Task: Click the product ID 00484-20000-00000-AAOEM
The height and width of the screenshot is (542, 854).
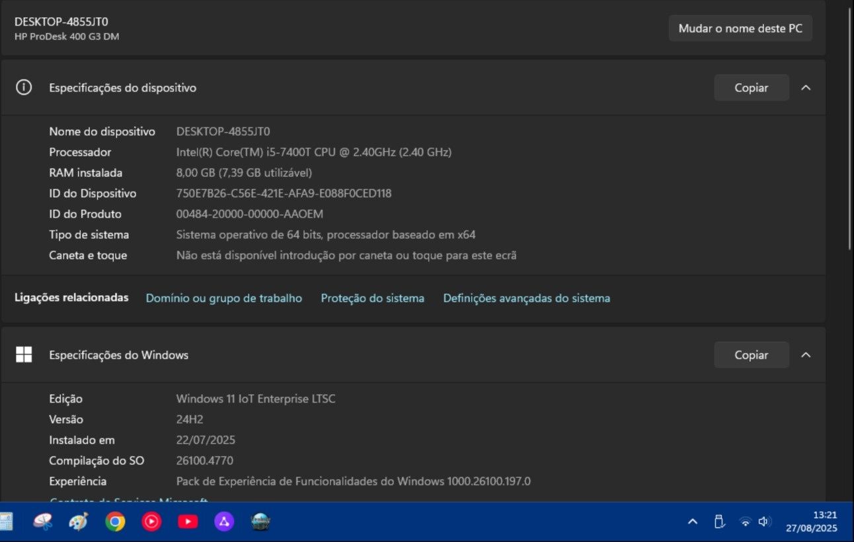Action: coord(250,214)
